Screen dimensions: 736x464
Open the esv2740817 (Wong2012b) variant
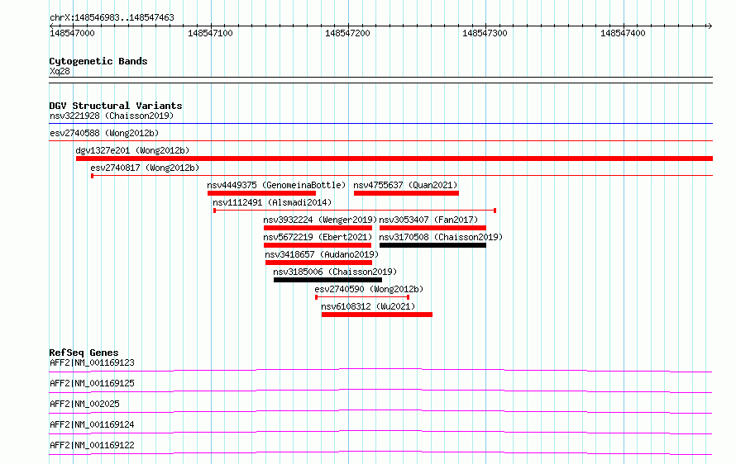tap(145, 168)
